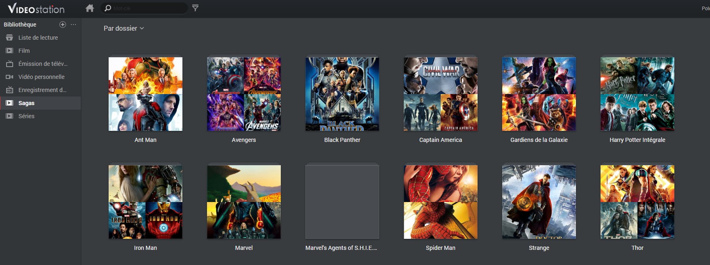Open the Strange folder thumbnail
710x265 pixels.
tap(539, 202)
